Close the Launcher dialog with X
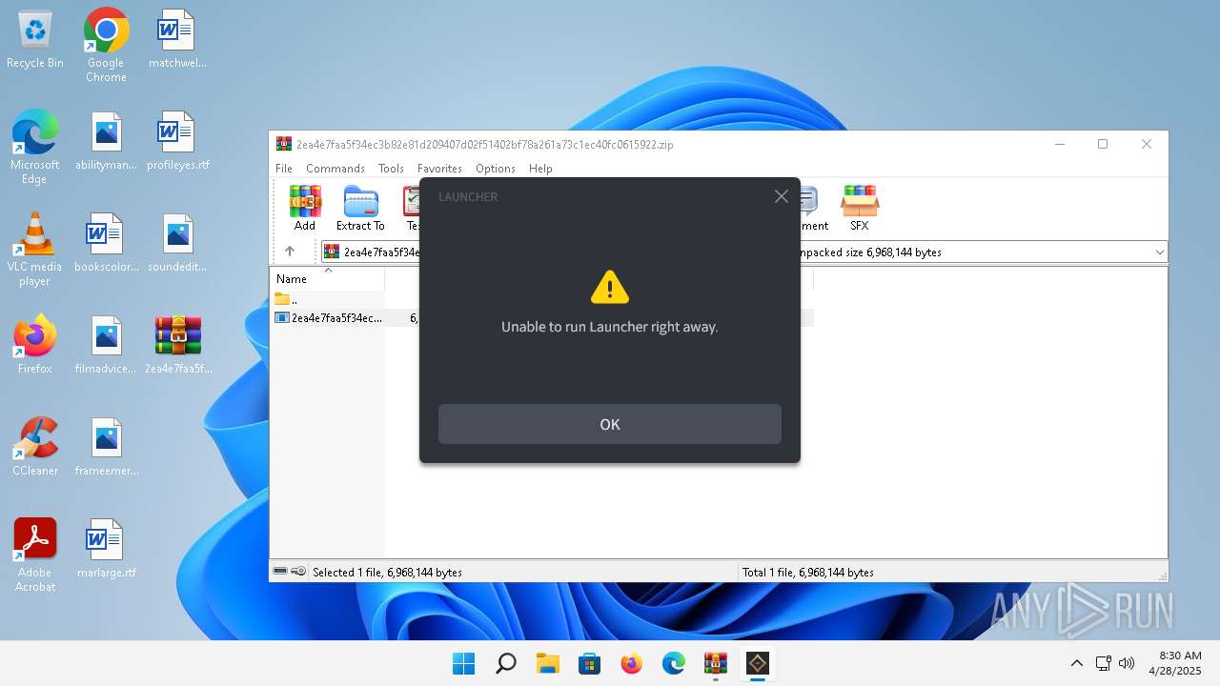Screen dimensions: 1220x686 782,196
